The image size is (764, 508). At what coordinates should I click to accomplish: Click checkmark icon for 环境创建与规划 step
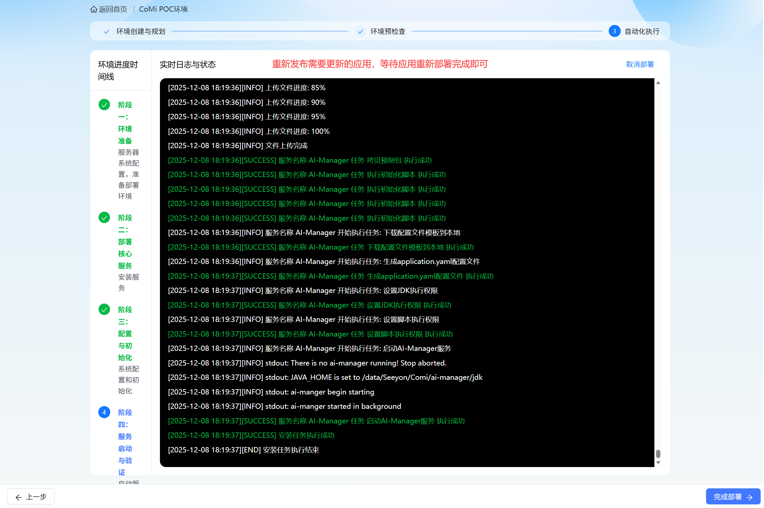click(107, 32)
